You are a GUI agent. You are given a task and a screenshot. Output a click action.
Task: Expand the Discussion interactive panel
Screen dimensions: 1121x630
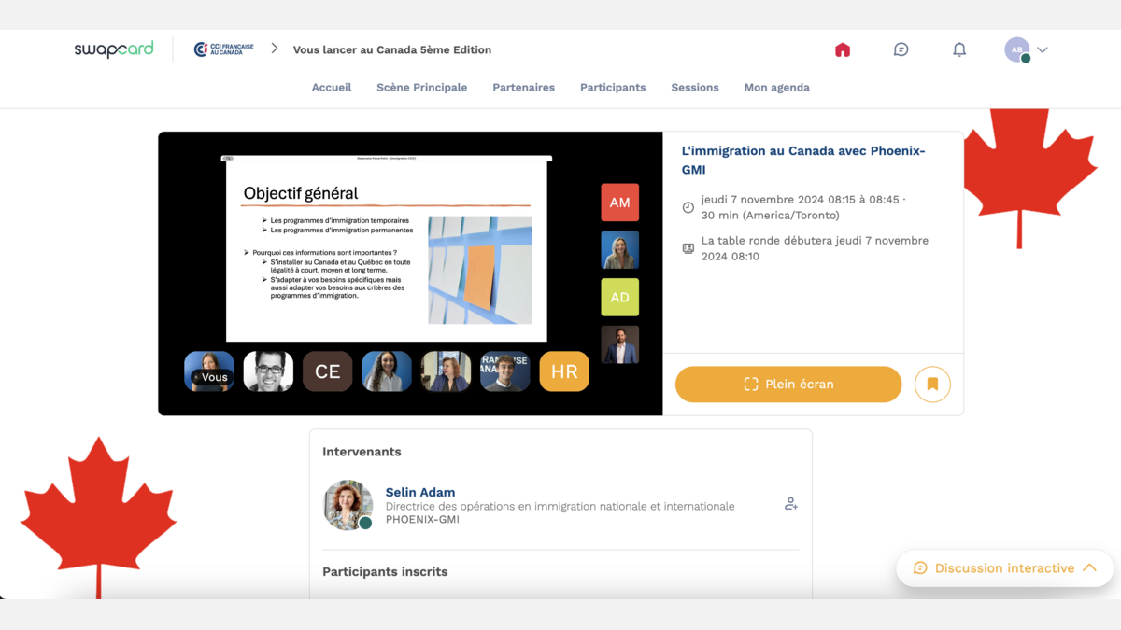click(1004, 567)
